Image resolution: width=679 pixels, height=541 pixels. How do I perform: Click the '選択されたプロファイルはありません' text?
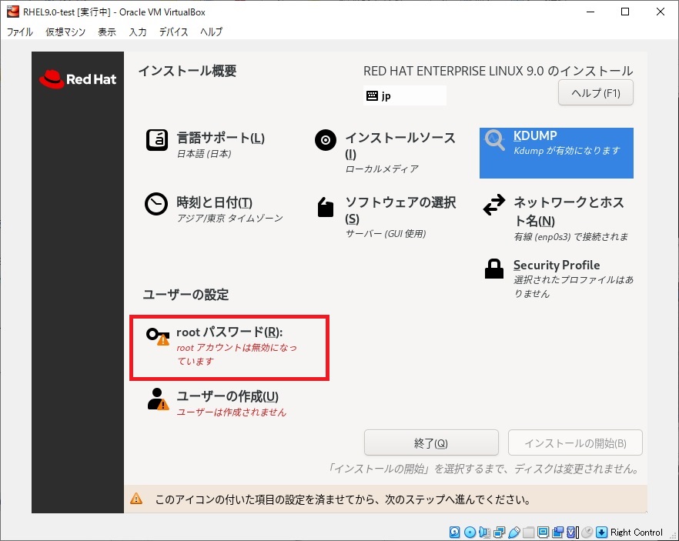coord(574,286)
